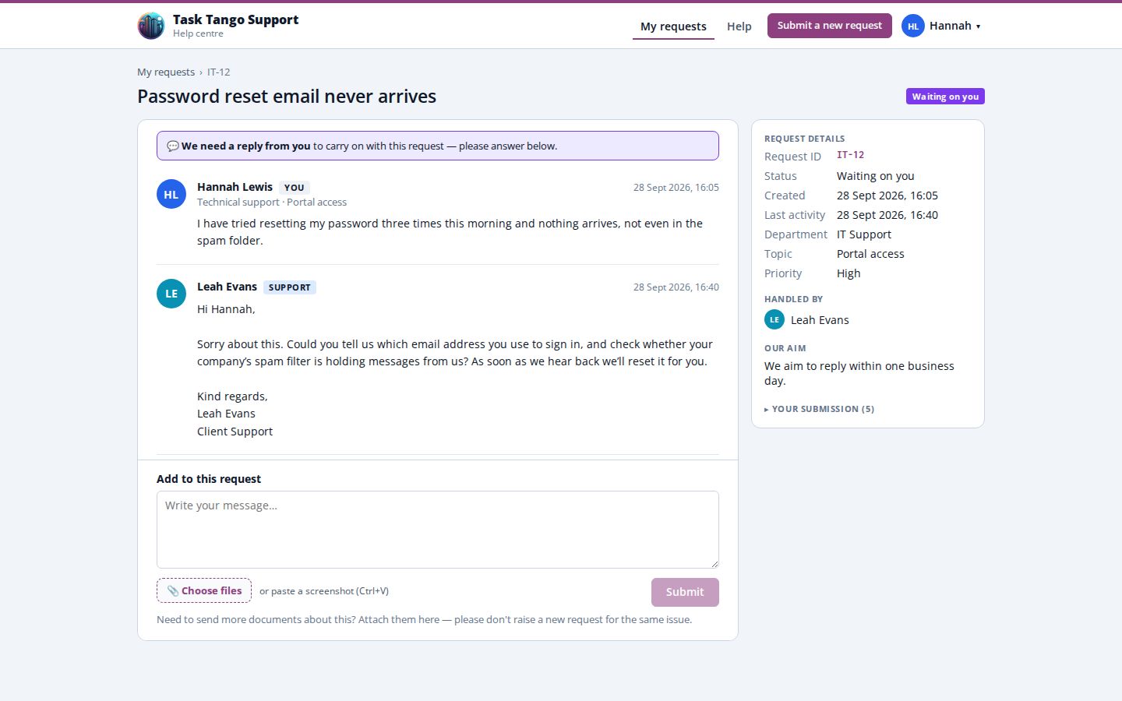Screen dimensions: 1122x701
Task: Click the Add to this request heading
Action: [x=209, y=479]
